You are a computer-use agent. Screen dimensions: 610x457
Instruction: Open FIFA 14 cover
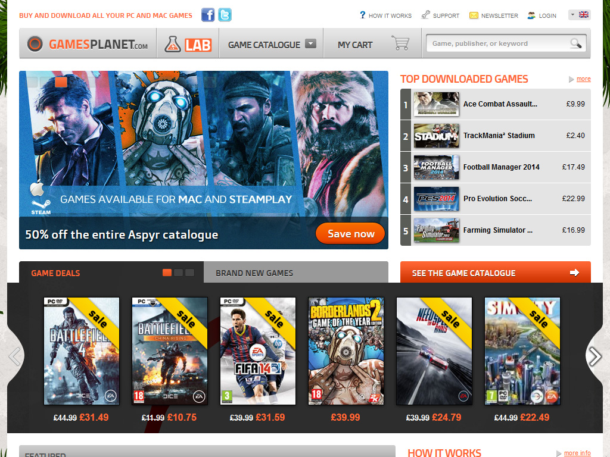pyautogui.click(x=258, y=351)
